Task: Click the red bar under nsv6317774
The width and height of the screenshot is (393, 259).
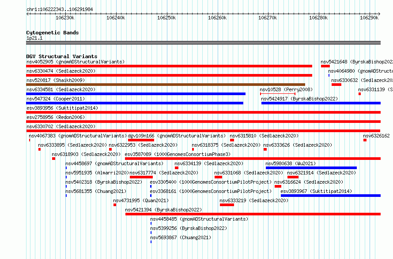Action: coord(141,177)
